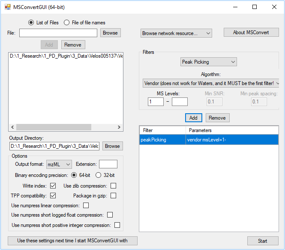Open Browse network resource dropdown
The width and height of the screenshot is (285, 250).
coord(176,33)
